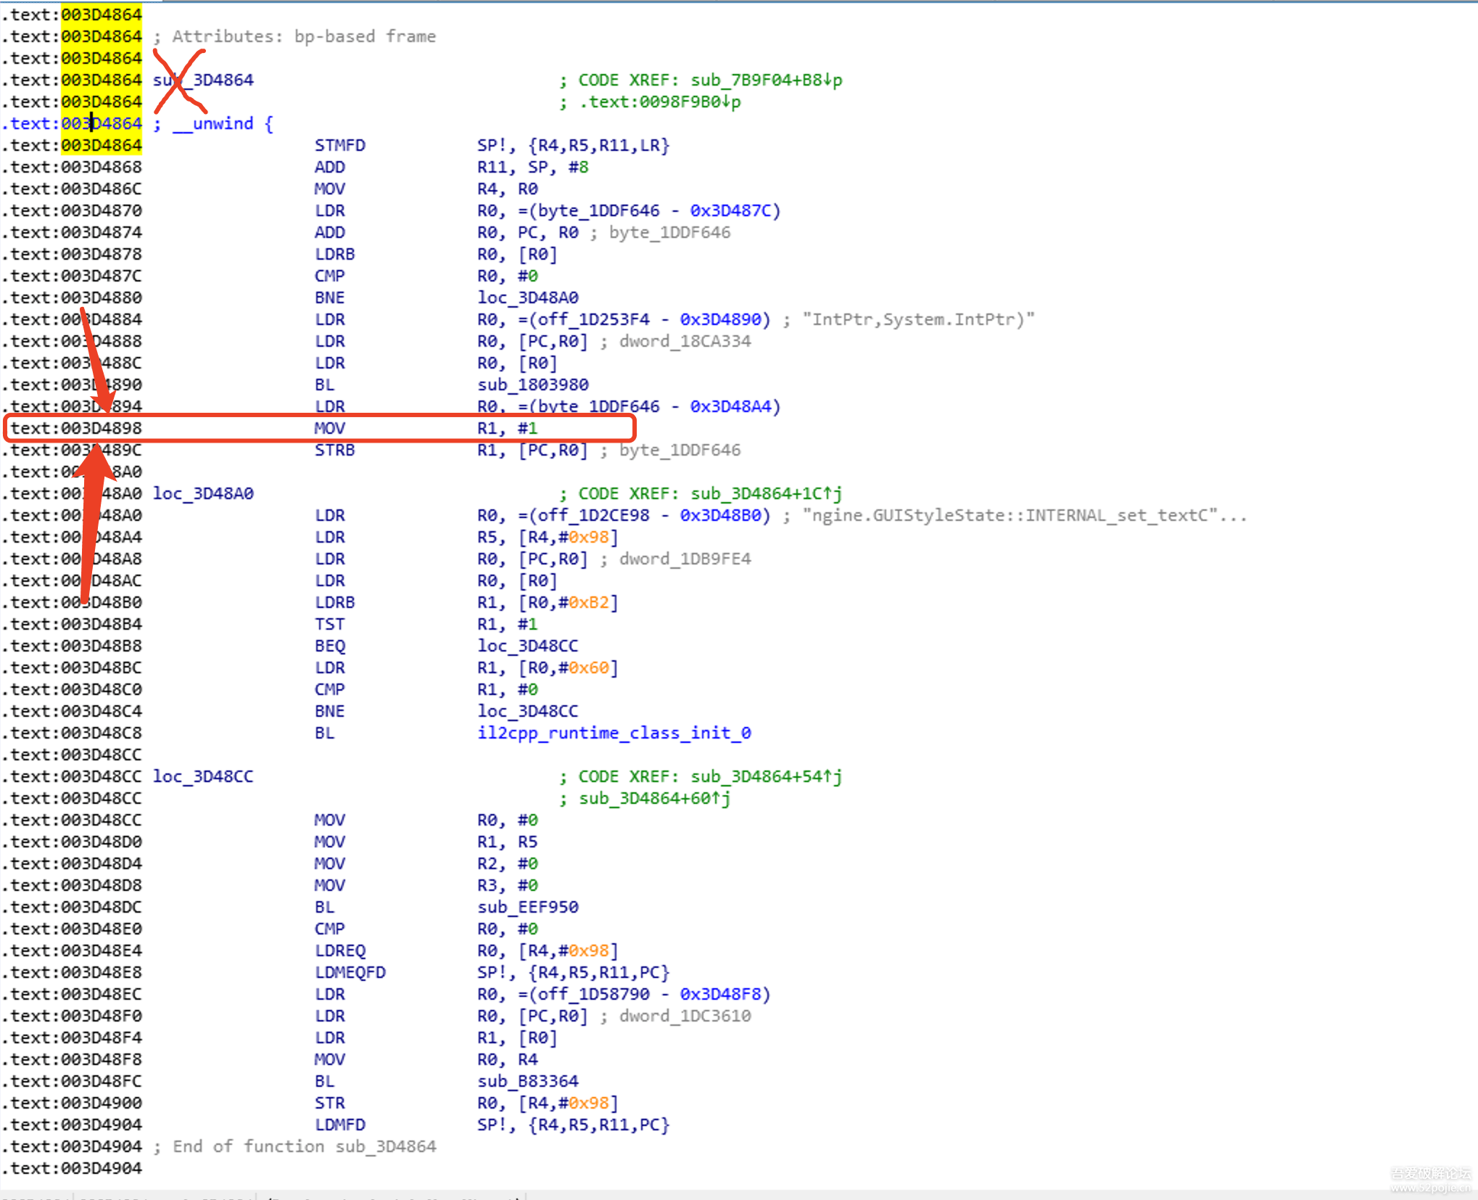Click the STMFD instruction at function start
1478x1200 pixels.
(x=339, y=145)
